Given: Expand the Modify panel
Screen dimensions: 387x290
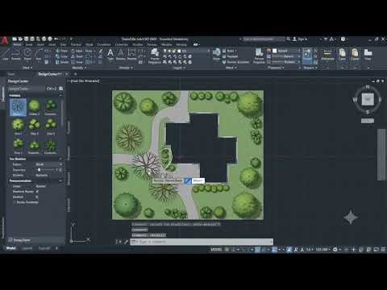Looking at the screenshot, I should click(x=79, y=68).
